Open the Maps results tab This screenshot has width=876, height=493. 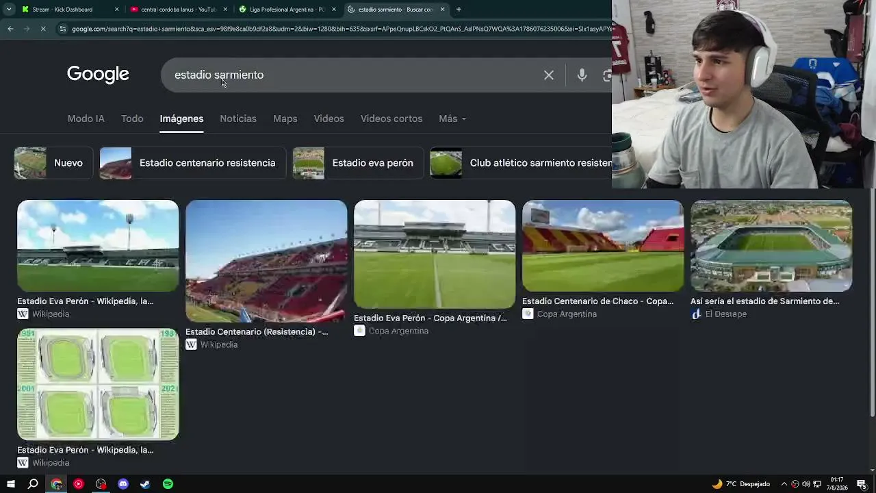285,118
